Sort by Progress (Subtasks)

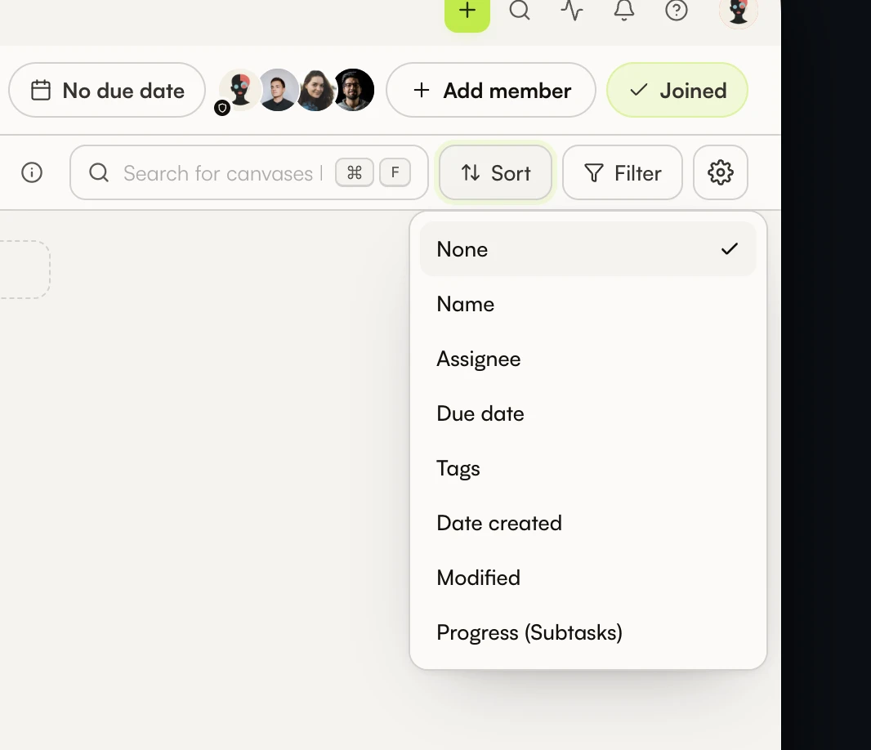point(587,632)
